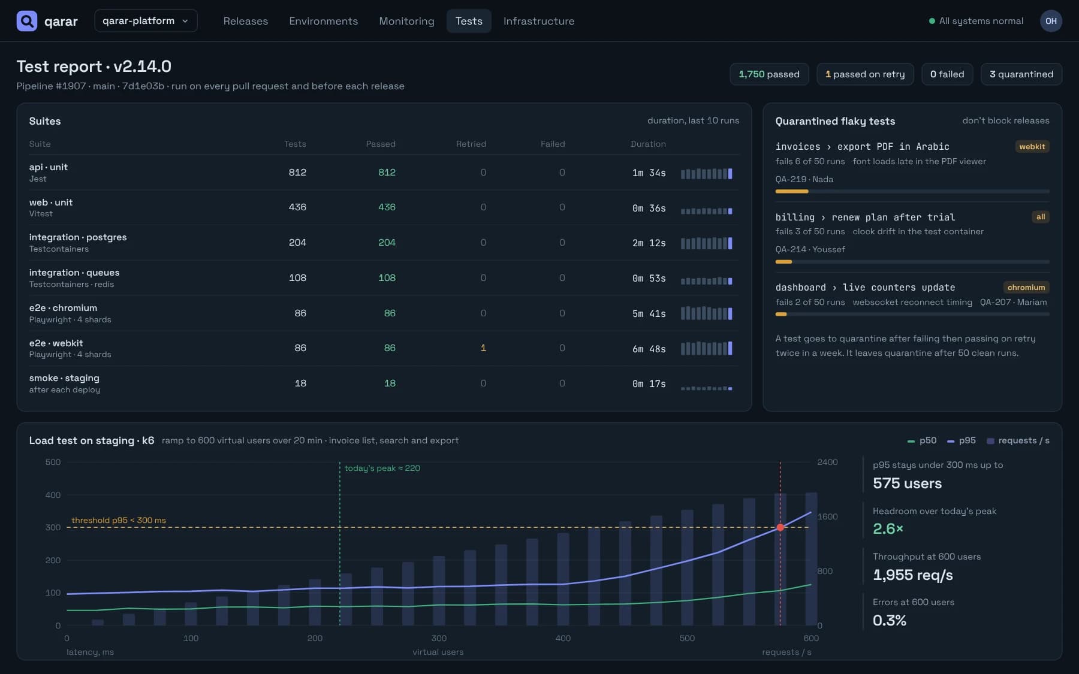Click the integration · postgres duration sparkline

point(706,243)
